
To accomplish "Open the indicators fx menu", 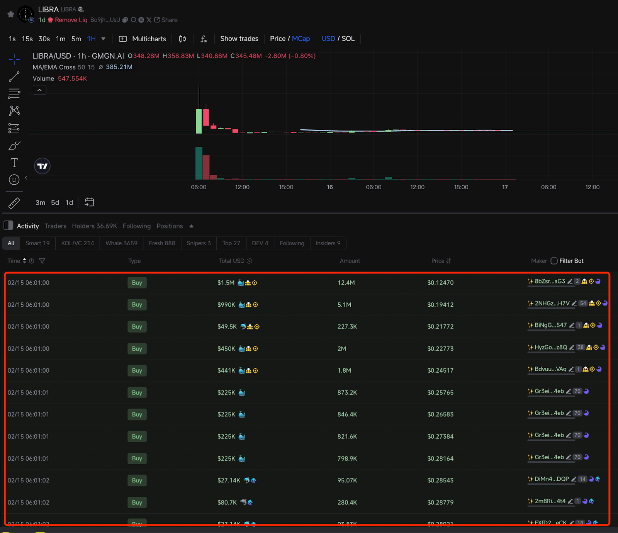I will pyautogui.click(x=204, y=39).
